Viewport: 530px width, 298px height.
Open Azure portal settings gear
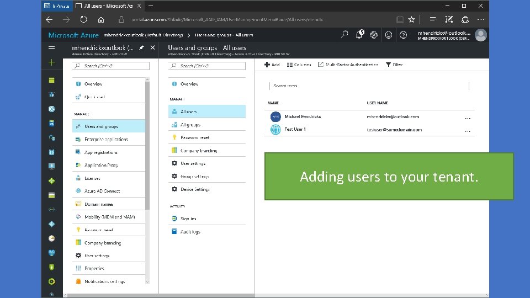coord(374,35)
